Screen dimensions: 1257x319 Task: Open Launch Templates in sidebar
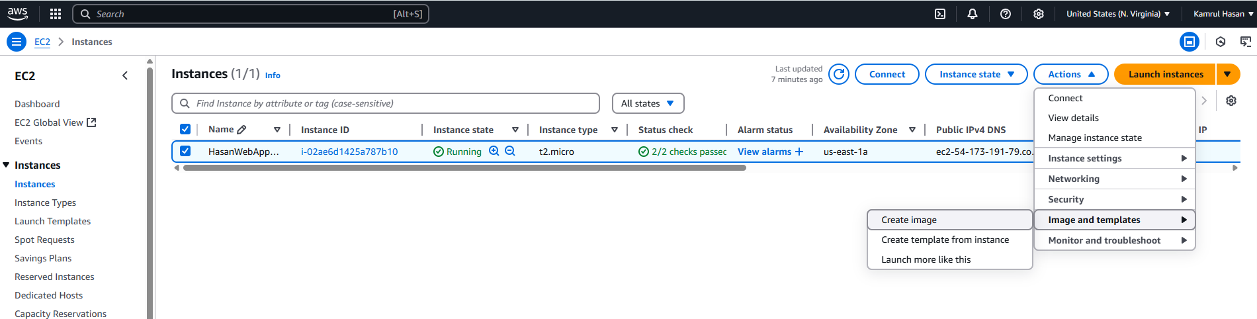[x=53, y=221]
